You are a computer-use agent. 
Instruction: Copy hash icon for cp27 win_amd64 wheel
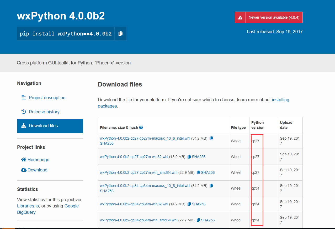coord(198,172)
